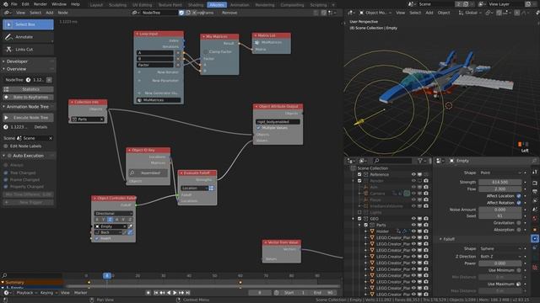Image resolution: width=540 pixels, height=303 pixels.
Task: Click the timeline search magnifier icon
Action: pos(4,275)
